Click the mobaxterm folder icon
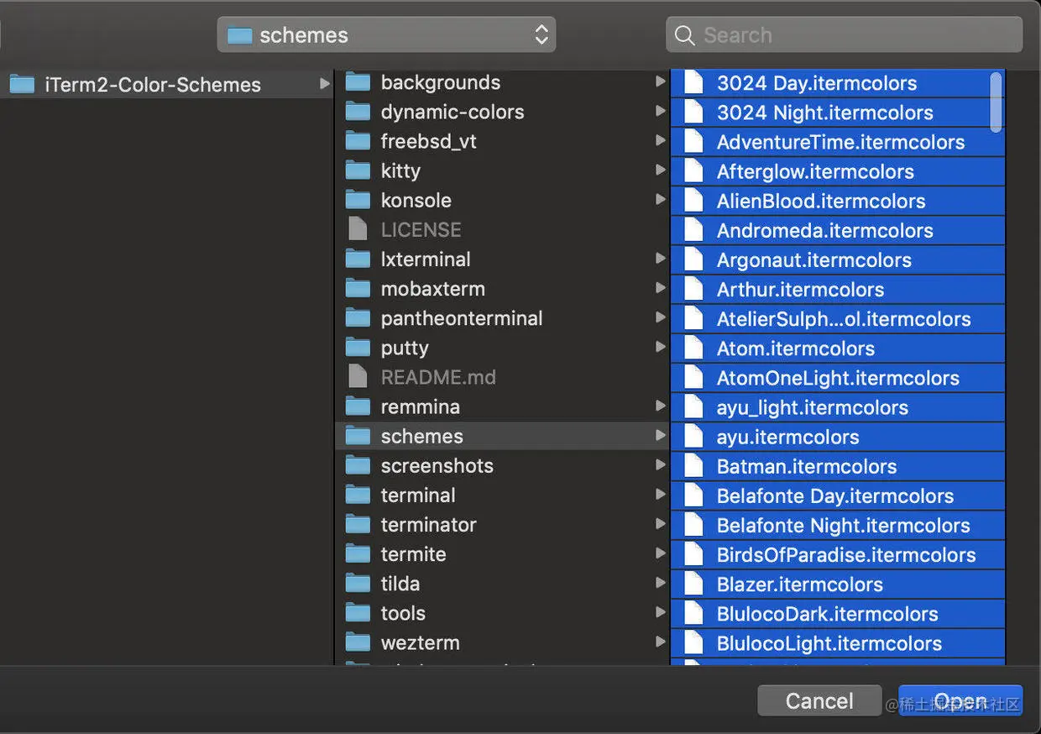 point(358,289)
